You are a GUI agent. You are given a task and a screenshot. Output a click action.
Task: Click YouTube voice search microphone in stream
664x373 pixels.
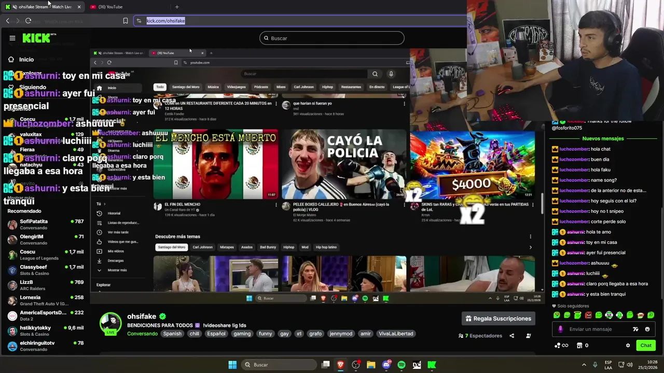tap(391, 74)
